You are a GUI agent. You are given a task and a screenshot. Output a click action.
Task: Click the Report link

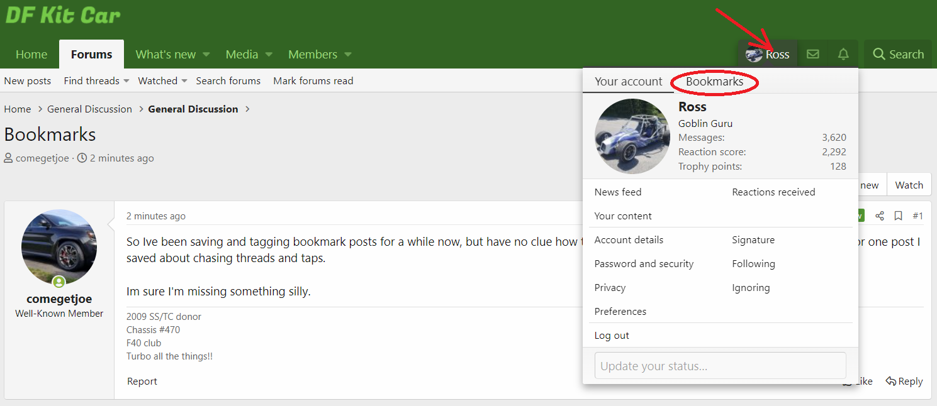pos(142,381)
